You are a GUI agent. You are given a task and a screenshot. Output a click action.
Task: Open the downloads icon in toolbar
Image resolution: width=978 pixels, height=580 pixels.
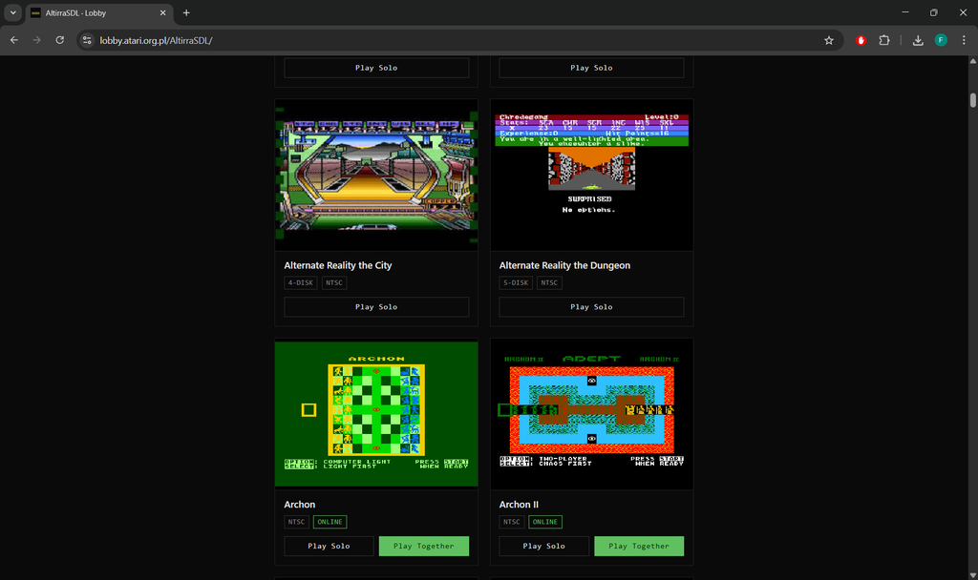tap(918, 40)
